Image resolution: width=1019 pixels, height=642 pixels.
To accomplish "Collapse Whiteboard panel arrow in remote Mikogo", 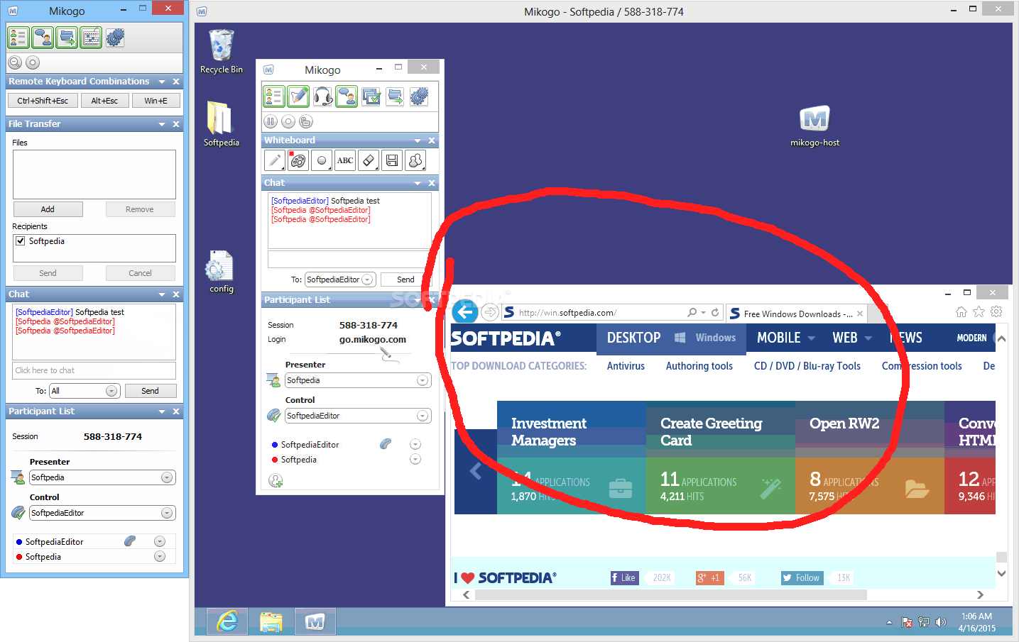I will pyautogui.click(x=418, y=140).
